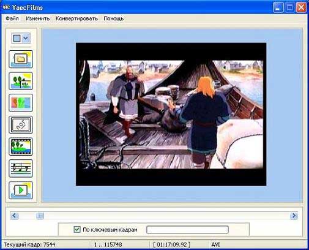309x250 pixels.
Task: Open the Изменить menu
Action: click(37, 18)
